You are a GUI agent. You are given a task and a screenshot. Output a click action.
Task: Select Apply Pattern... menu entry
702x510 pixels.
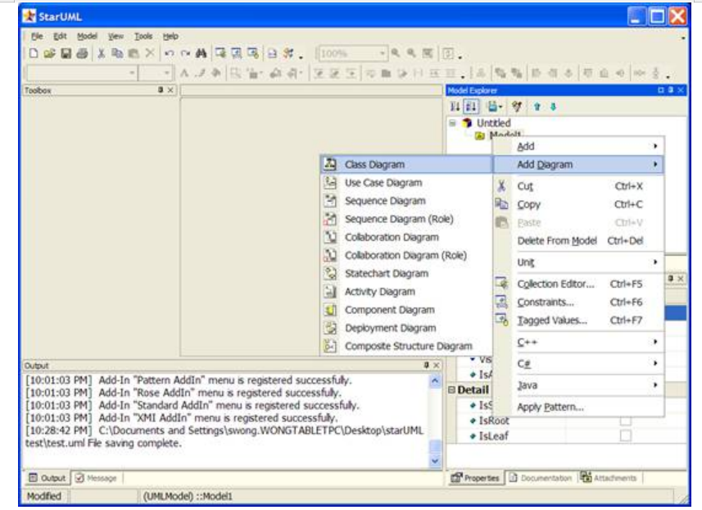click(x=578, y=407)
